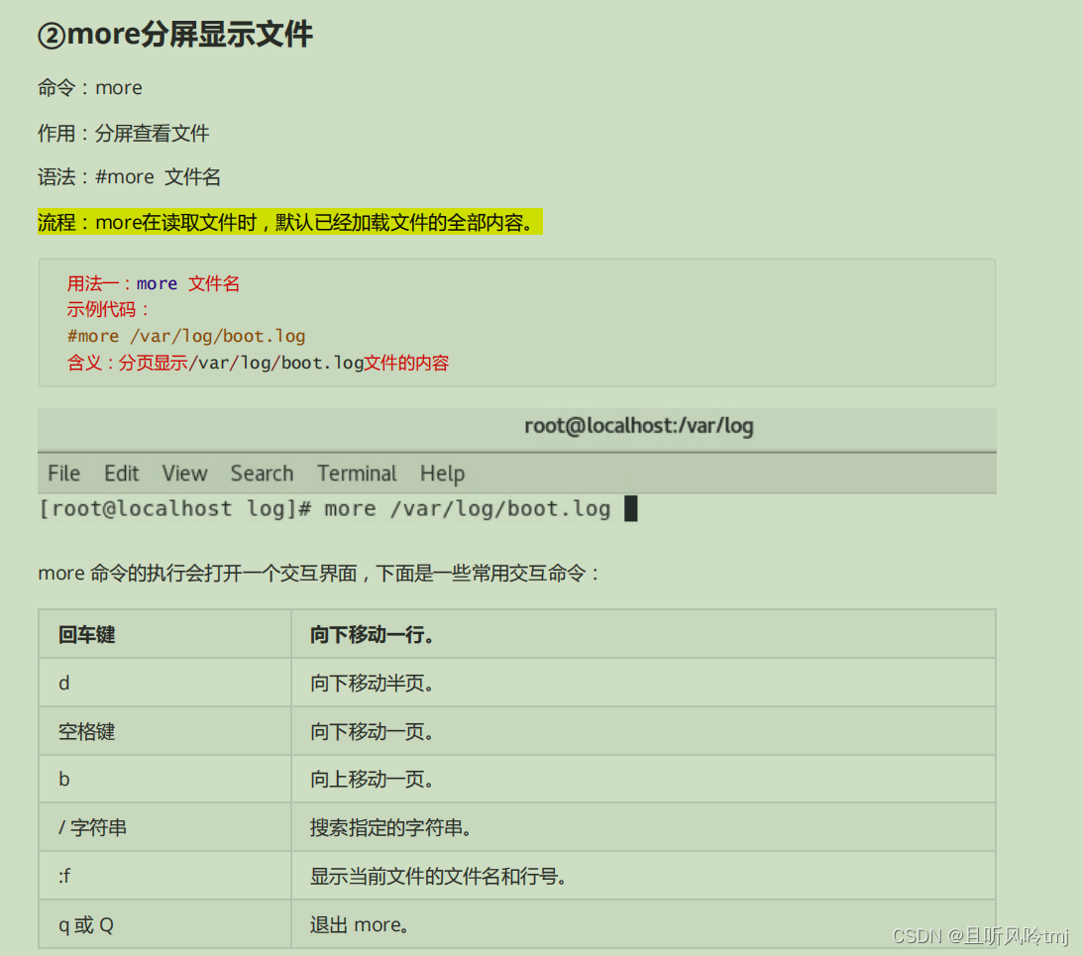
Task: Click the :f table entry
Action: click(x=63, y=876)
